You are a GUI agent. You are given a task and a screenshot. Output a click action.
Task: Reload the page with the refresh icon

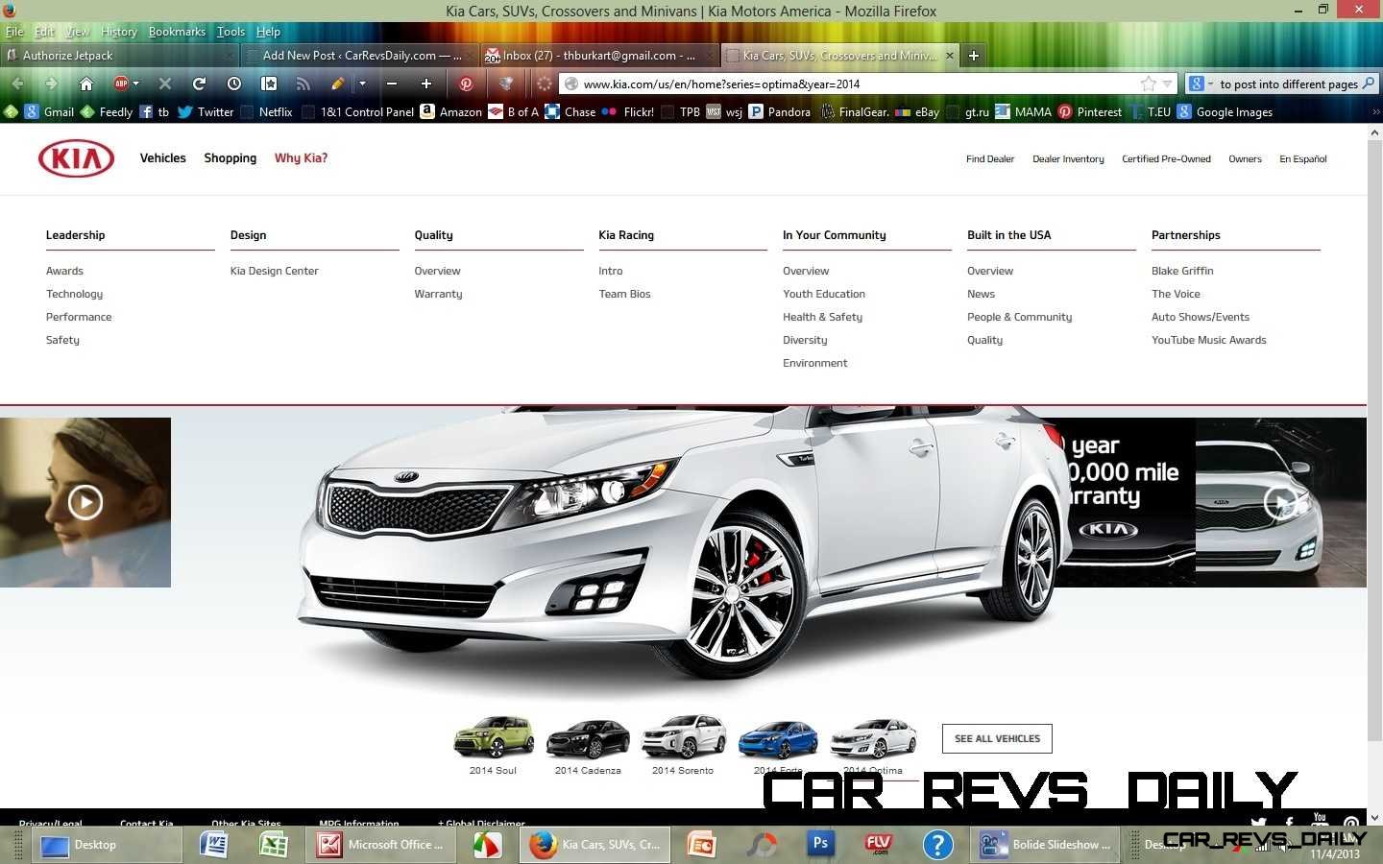[199, 84]
